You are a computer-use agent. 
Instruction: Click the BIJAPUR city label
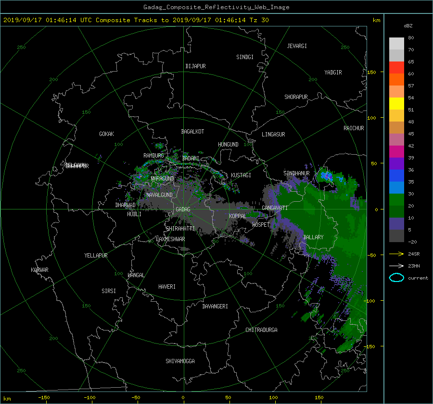point(195,66)
